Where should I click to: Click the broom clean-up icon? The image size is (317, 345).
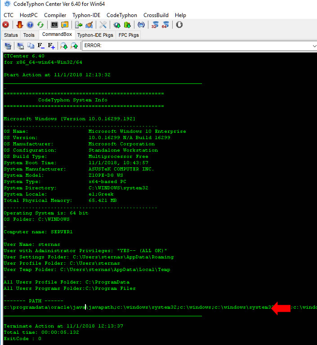tap(89, 25)
